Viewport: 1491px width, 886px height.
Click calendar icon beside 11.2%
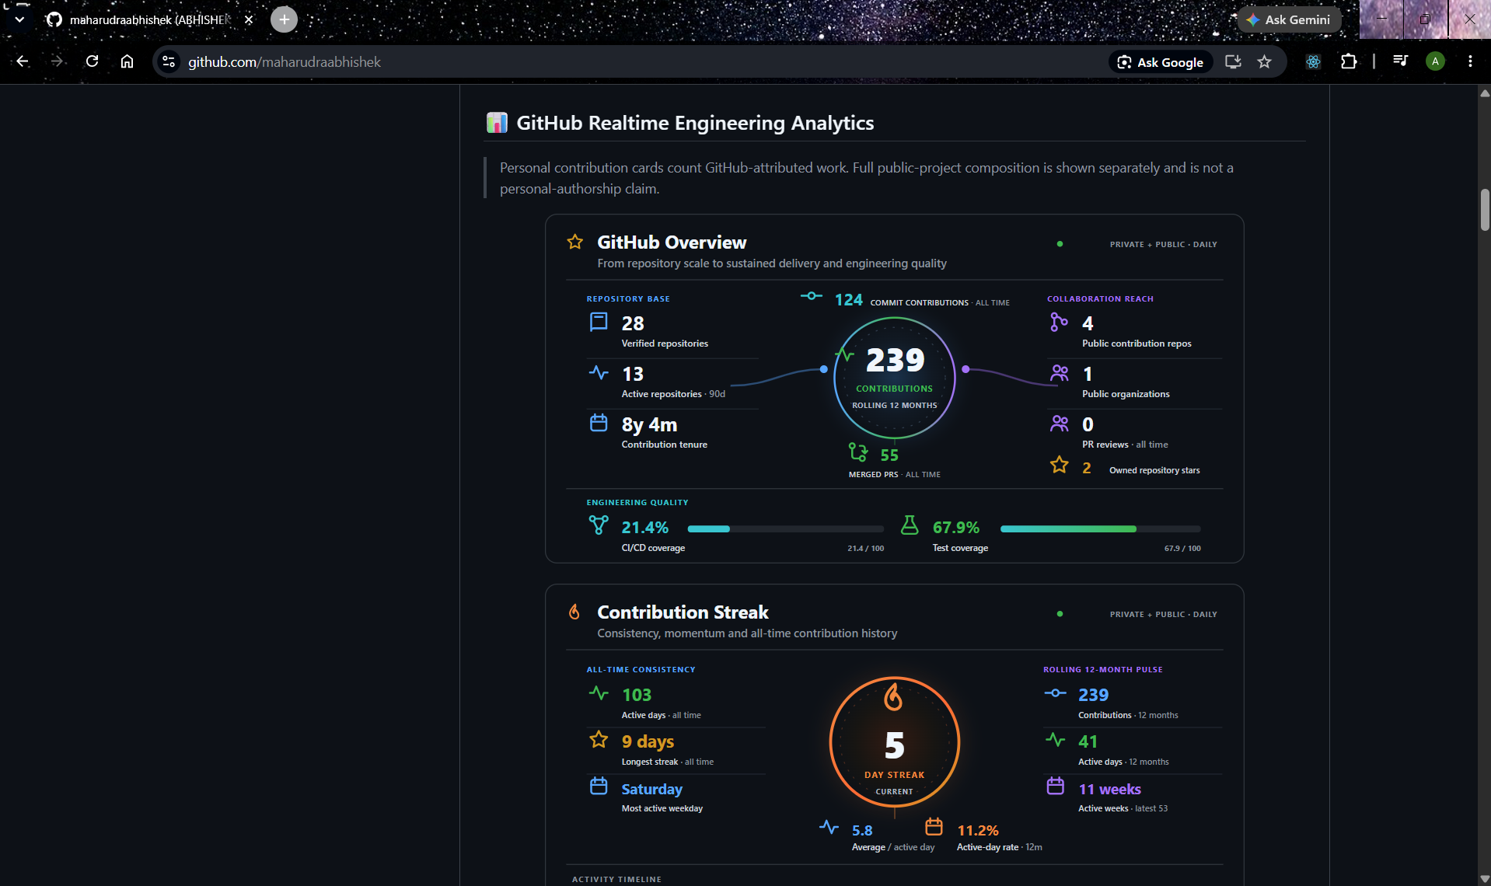pyautogui.click(x=934, y=826)
